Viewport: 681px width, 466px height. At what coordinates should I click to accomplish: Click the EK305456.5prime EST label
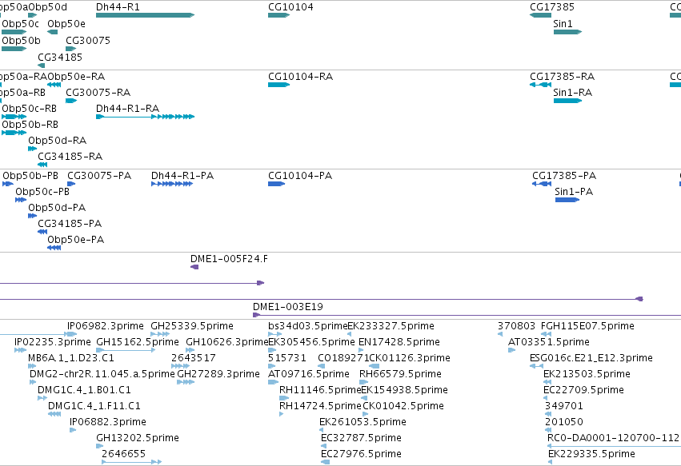pos(312,342)
